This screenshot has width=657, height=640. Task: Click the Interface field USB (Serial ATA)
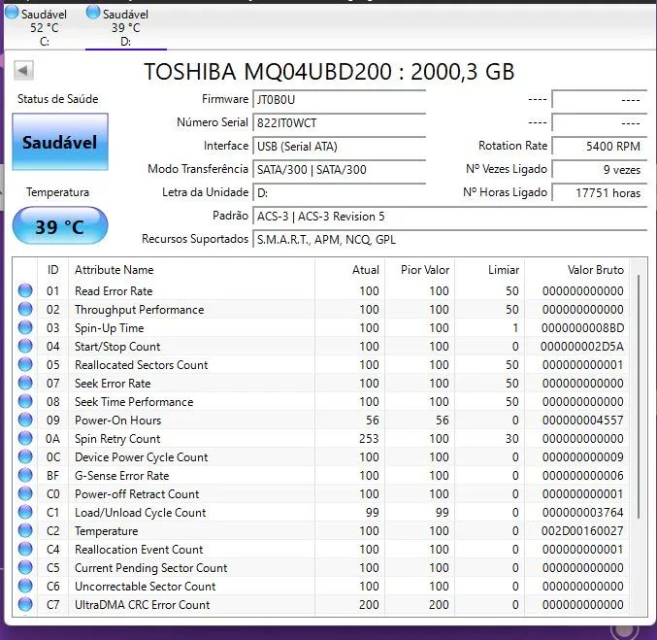click(x=339, y=147)
